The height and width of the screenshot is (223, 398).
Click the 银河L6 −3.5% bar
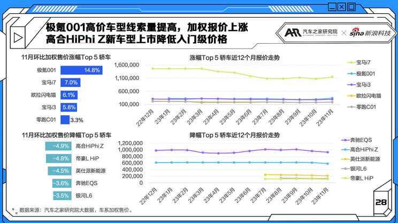coord(62,196)
